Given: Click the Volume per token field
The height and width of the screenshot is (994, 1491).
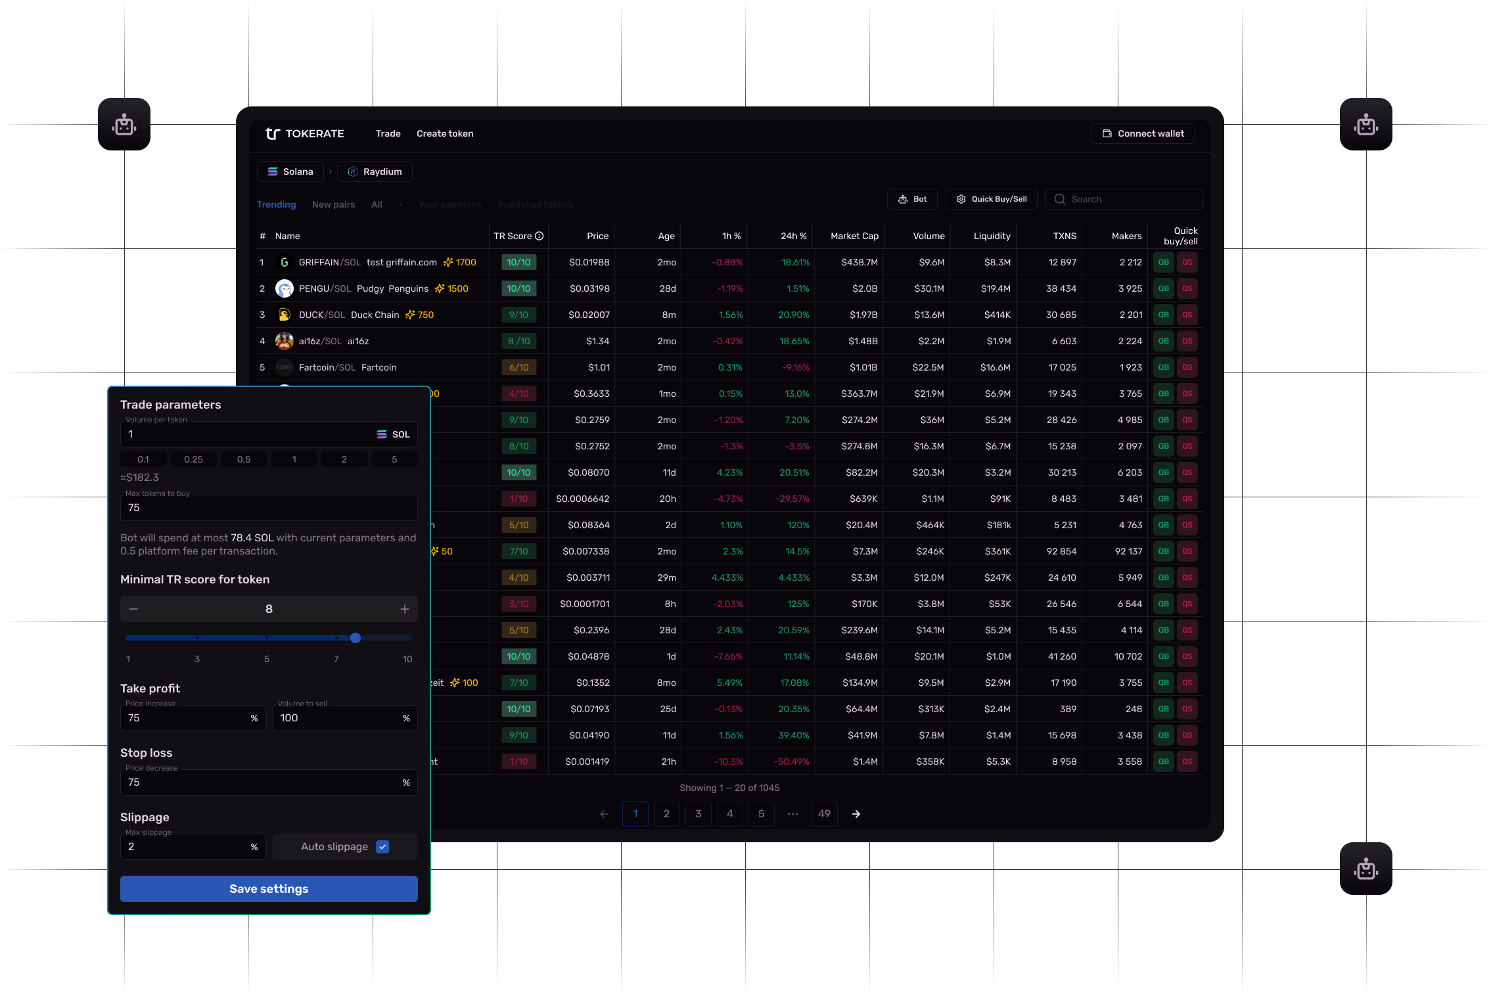Looking at the screenshot, I should tap(269, 434).
